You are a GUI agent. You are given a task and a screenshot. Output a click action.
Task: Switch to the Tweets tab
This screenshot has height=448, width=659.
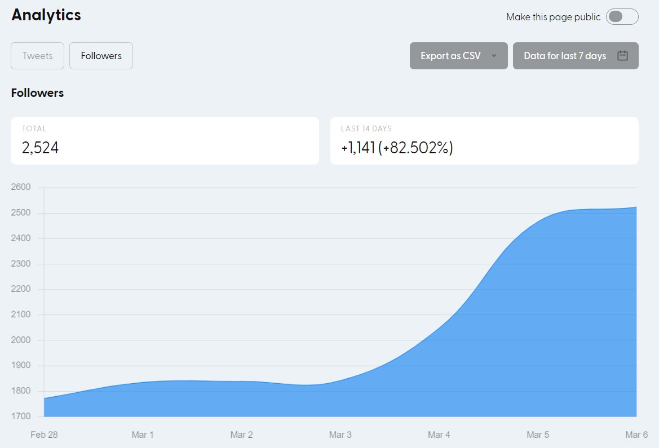coord(37,55)
